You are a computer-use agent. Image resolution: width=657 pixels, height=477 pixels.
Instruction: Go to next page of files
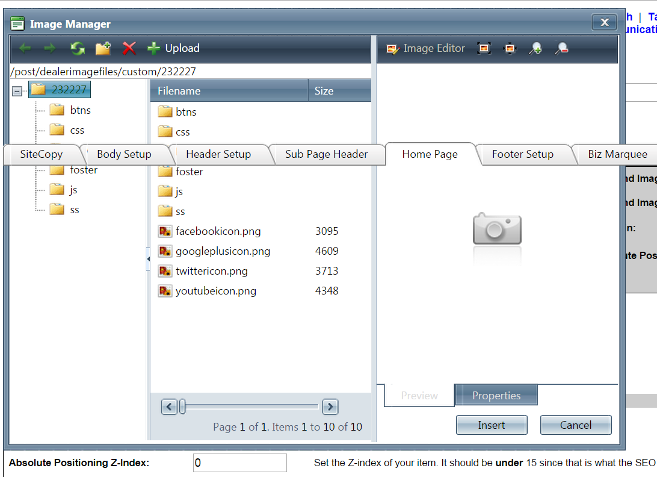pyautogui.click(x=330, y=407)
